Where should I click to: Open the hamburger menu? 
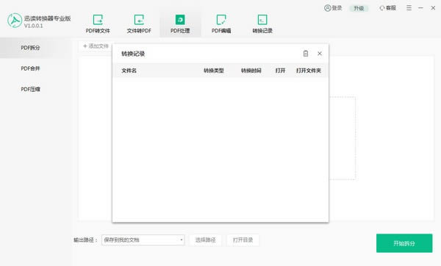coord(409,8)
